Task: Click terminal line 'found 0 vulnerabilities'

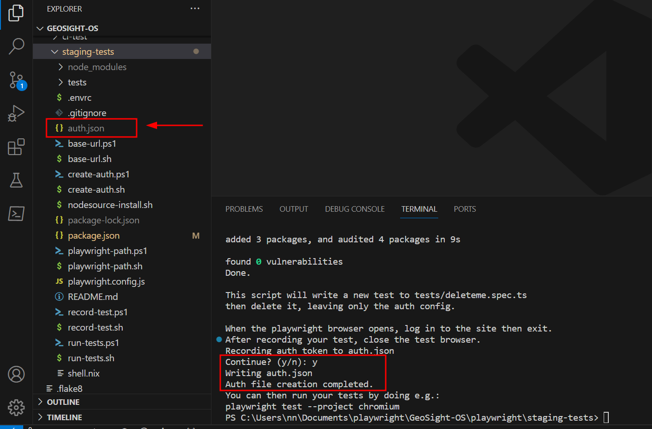Action: coord(284,261)
